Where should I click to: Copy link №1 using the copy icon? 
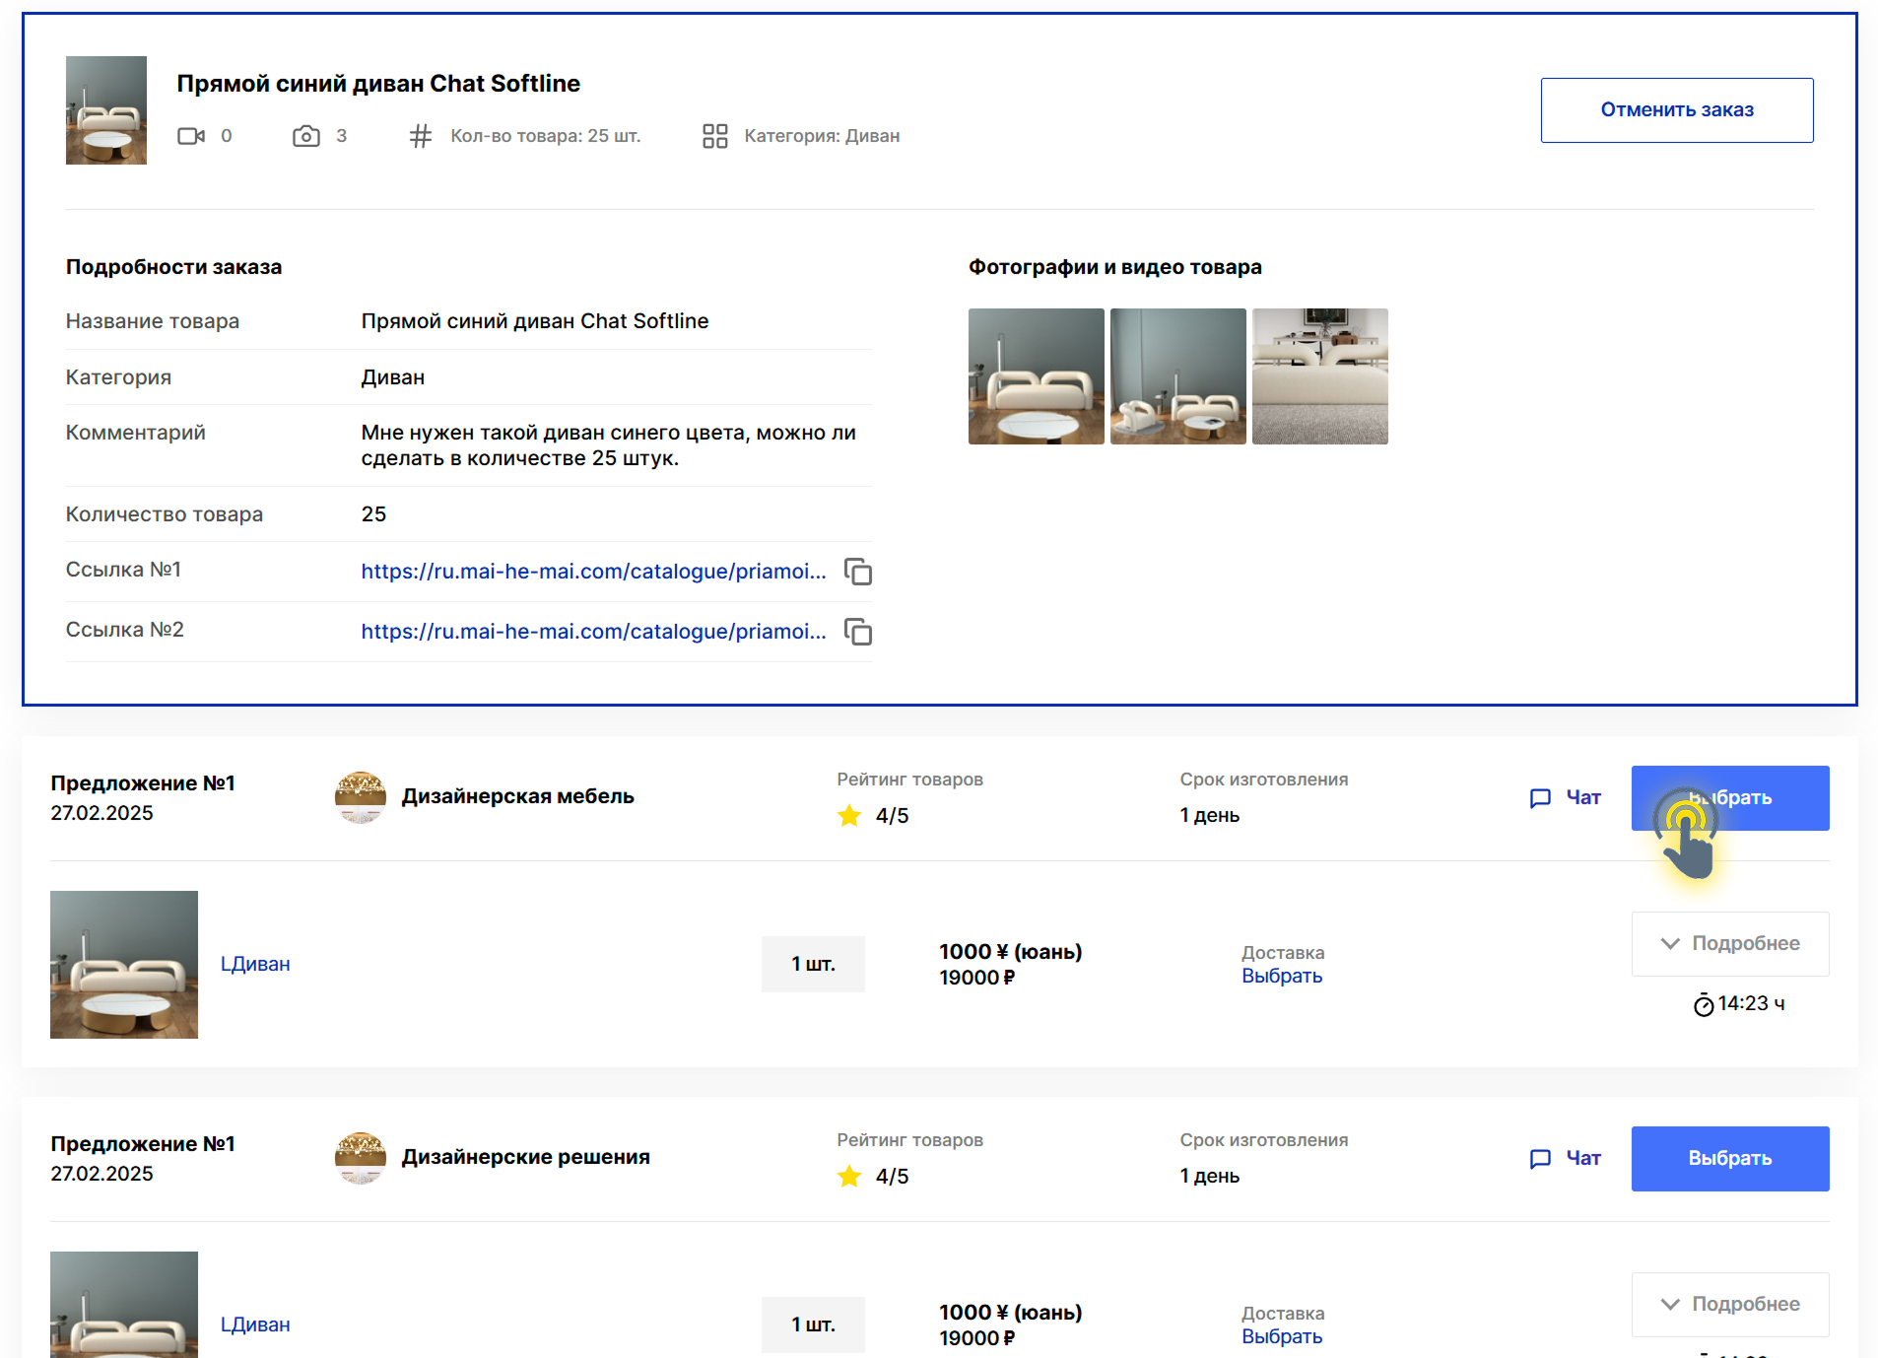[x=857, y=572]
